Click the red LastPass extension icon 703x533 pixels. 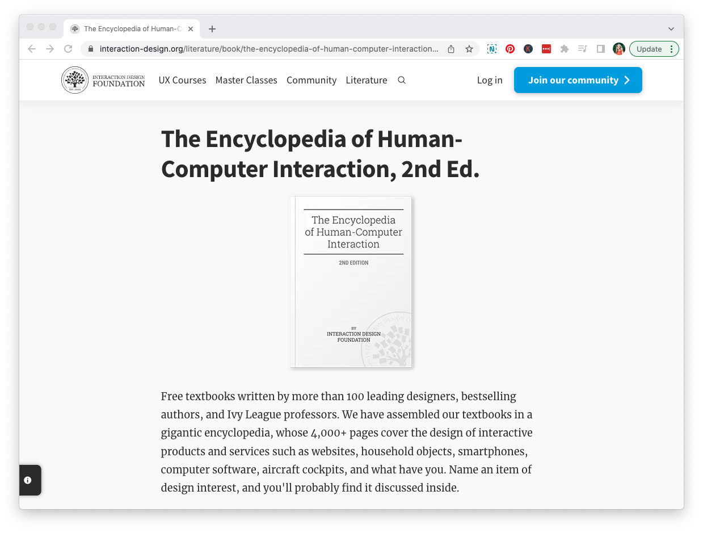tap(546, 49)
